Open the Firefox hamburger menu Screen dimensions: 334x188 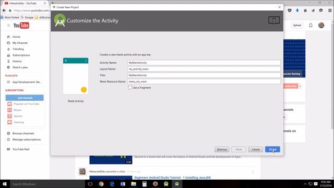pos(330,10)
